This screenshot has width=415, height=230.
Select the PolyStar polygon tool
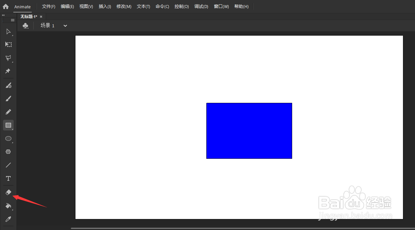(8, 152)
